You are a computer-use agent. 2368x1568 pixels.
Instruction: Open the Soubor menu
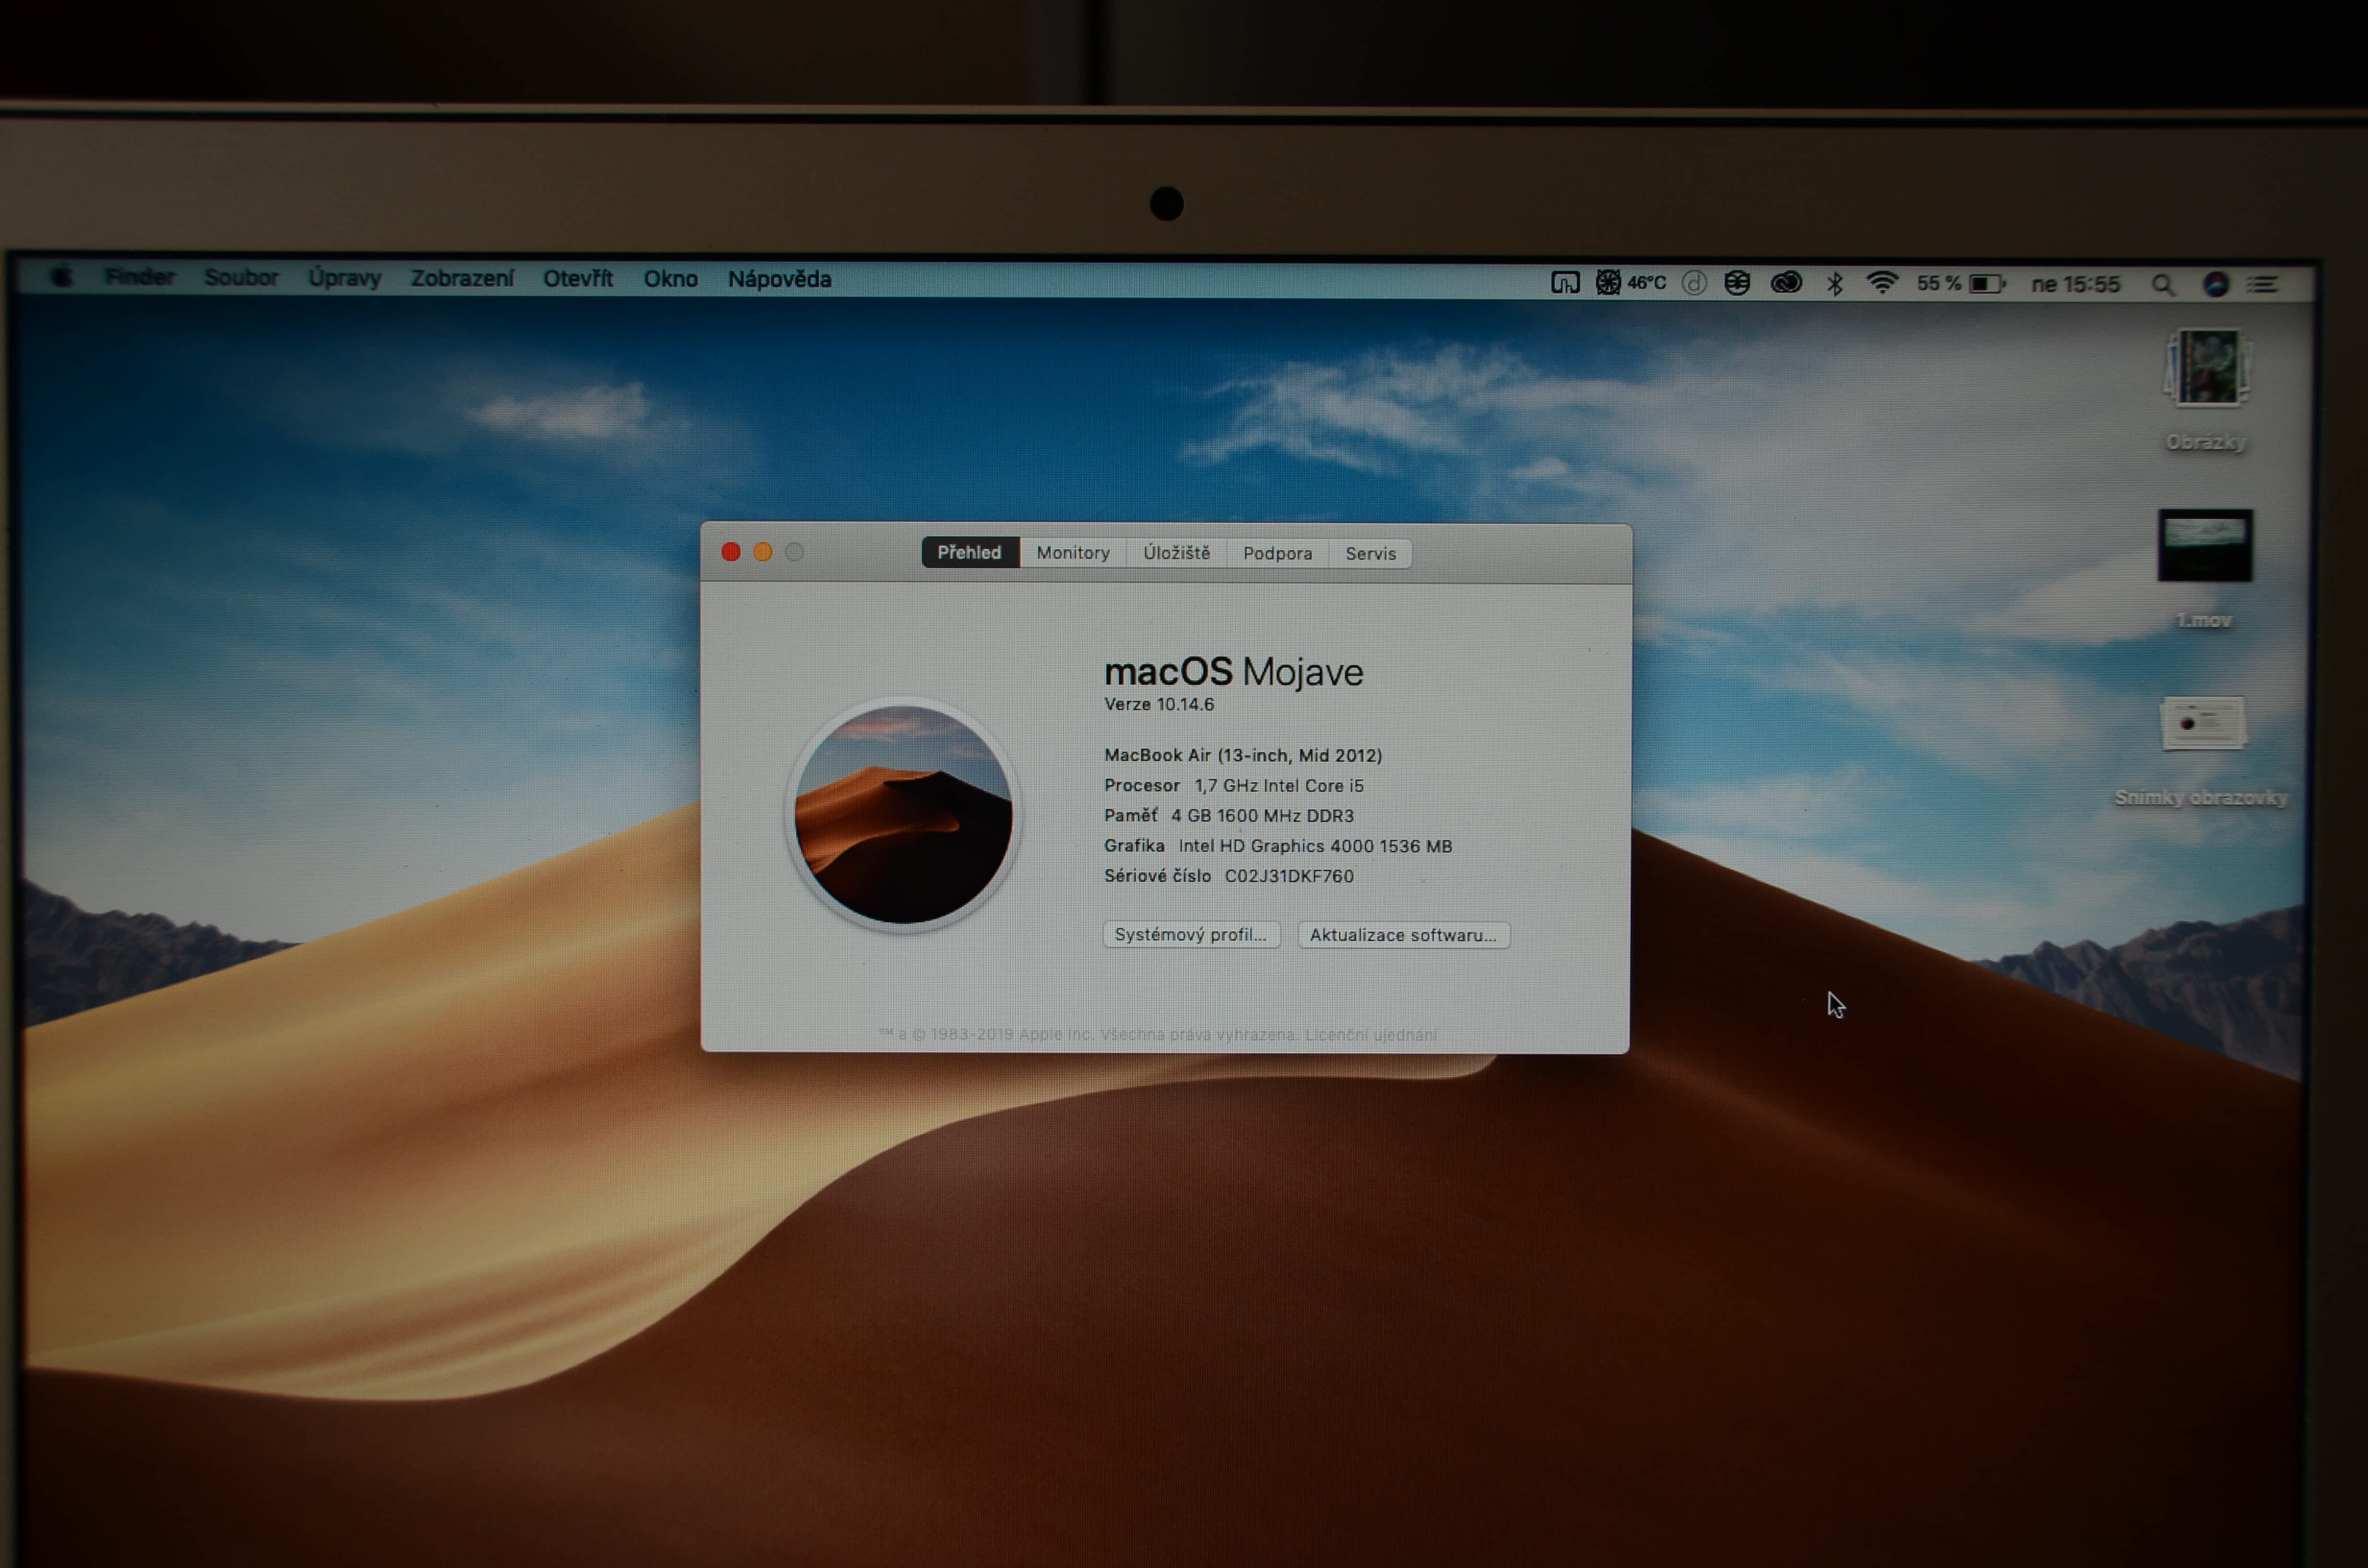(x=241, y=277)
